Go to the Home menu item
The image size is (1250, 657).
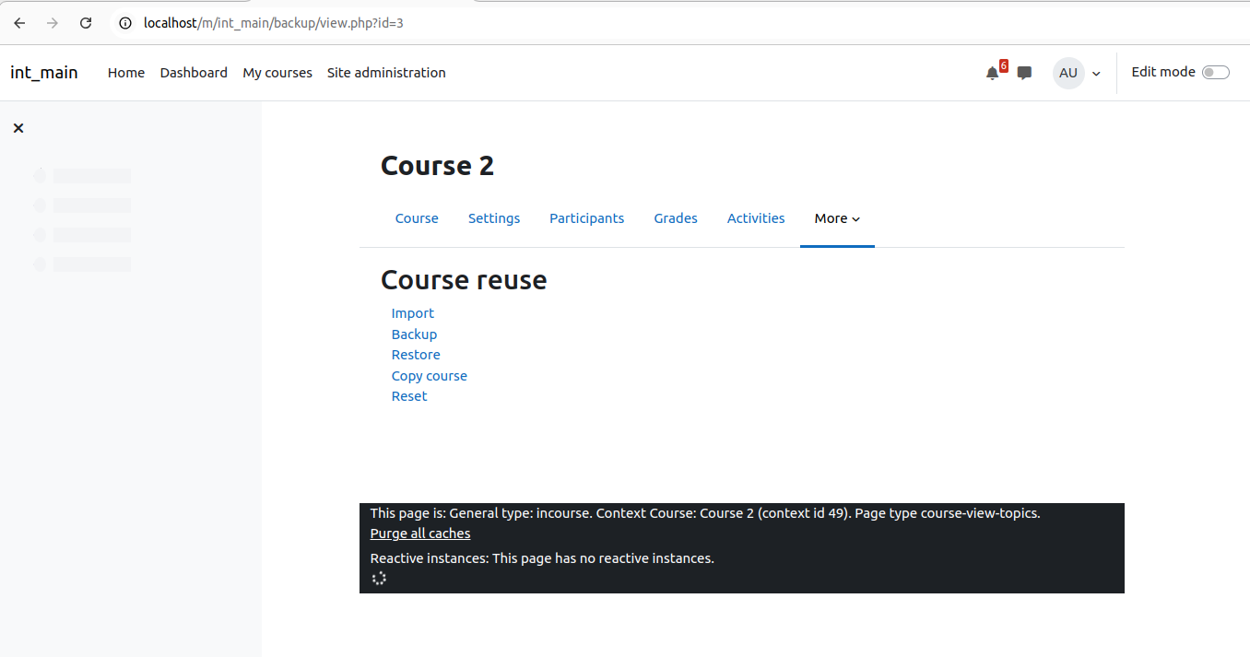(126, 73)
